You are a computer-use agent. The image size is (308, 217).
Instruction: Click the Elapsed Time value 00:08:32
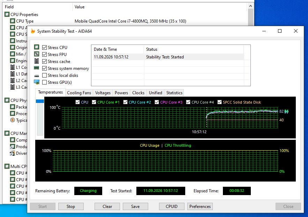[x=237, y=191]
